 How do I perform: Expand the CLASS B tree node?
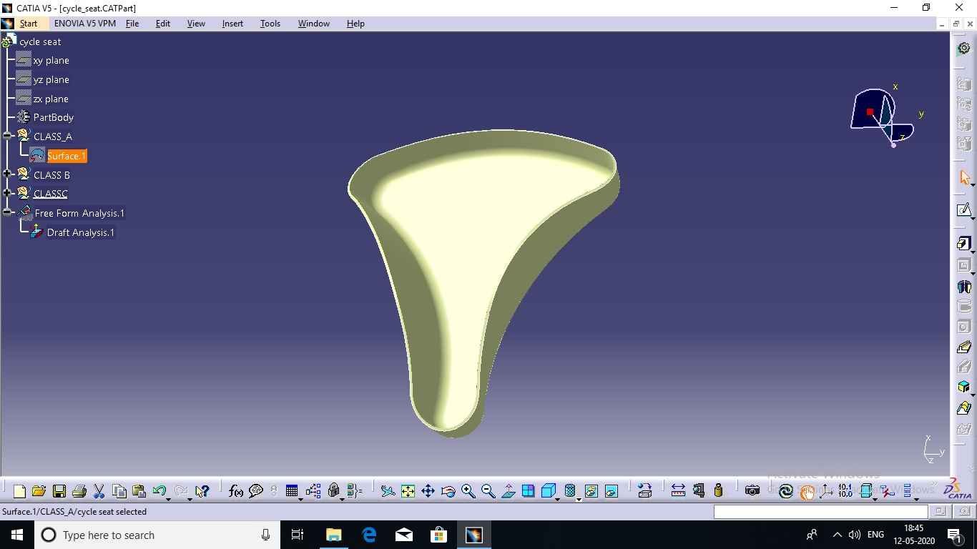(8, 174)
